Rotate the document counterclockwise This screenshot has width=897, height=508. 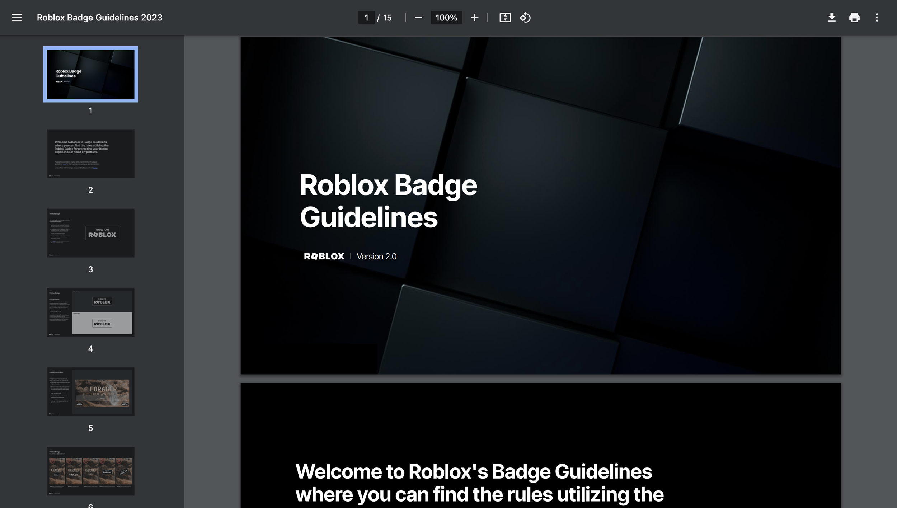point(525,18)
